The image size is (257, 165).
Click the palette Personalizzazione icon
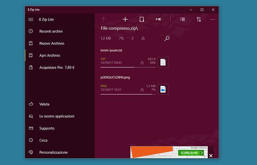tap(31, 152)
